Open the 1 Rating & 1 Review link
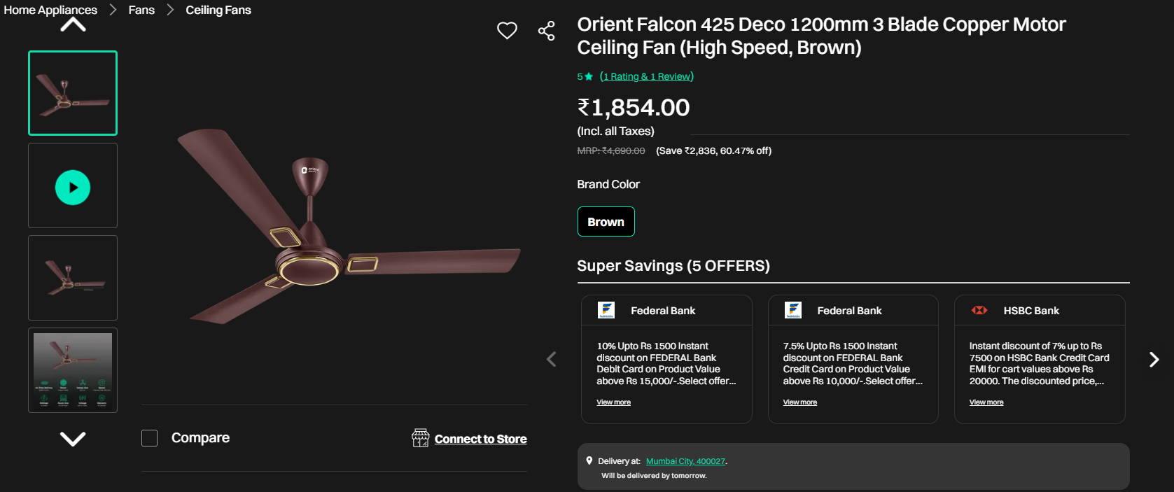Image resolution: width=1174 pixels, height=492 pixels. [647, 76]
